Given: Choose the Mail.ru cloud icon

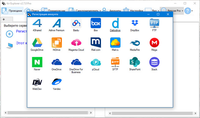Looking at the screenshot, I should click(115, 43).
